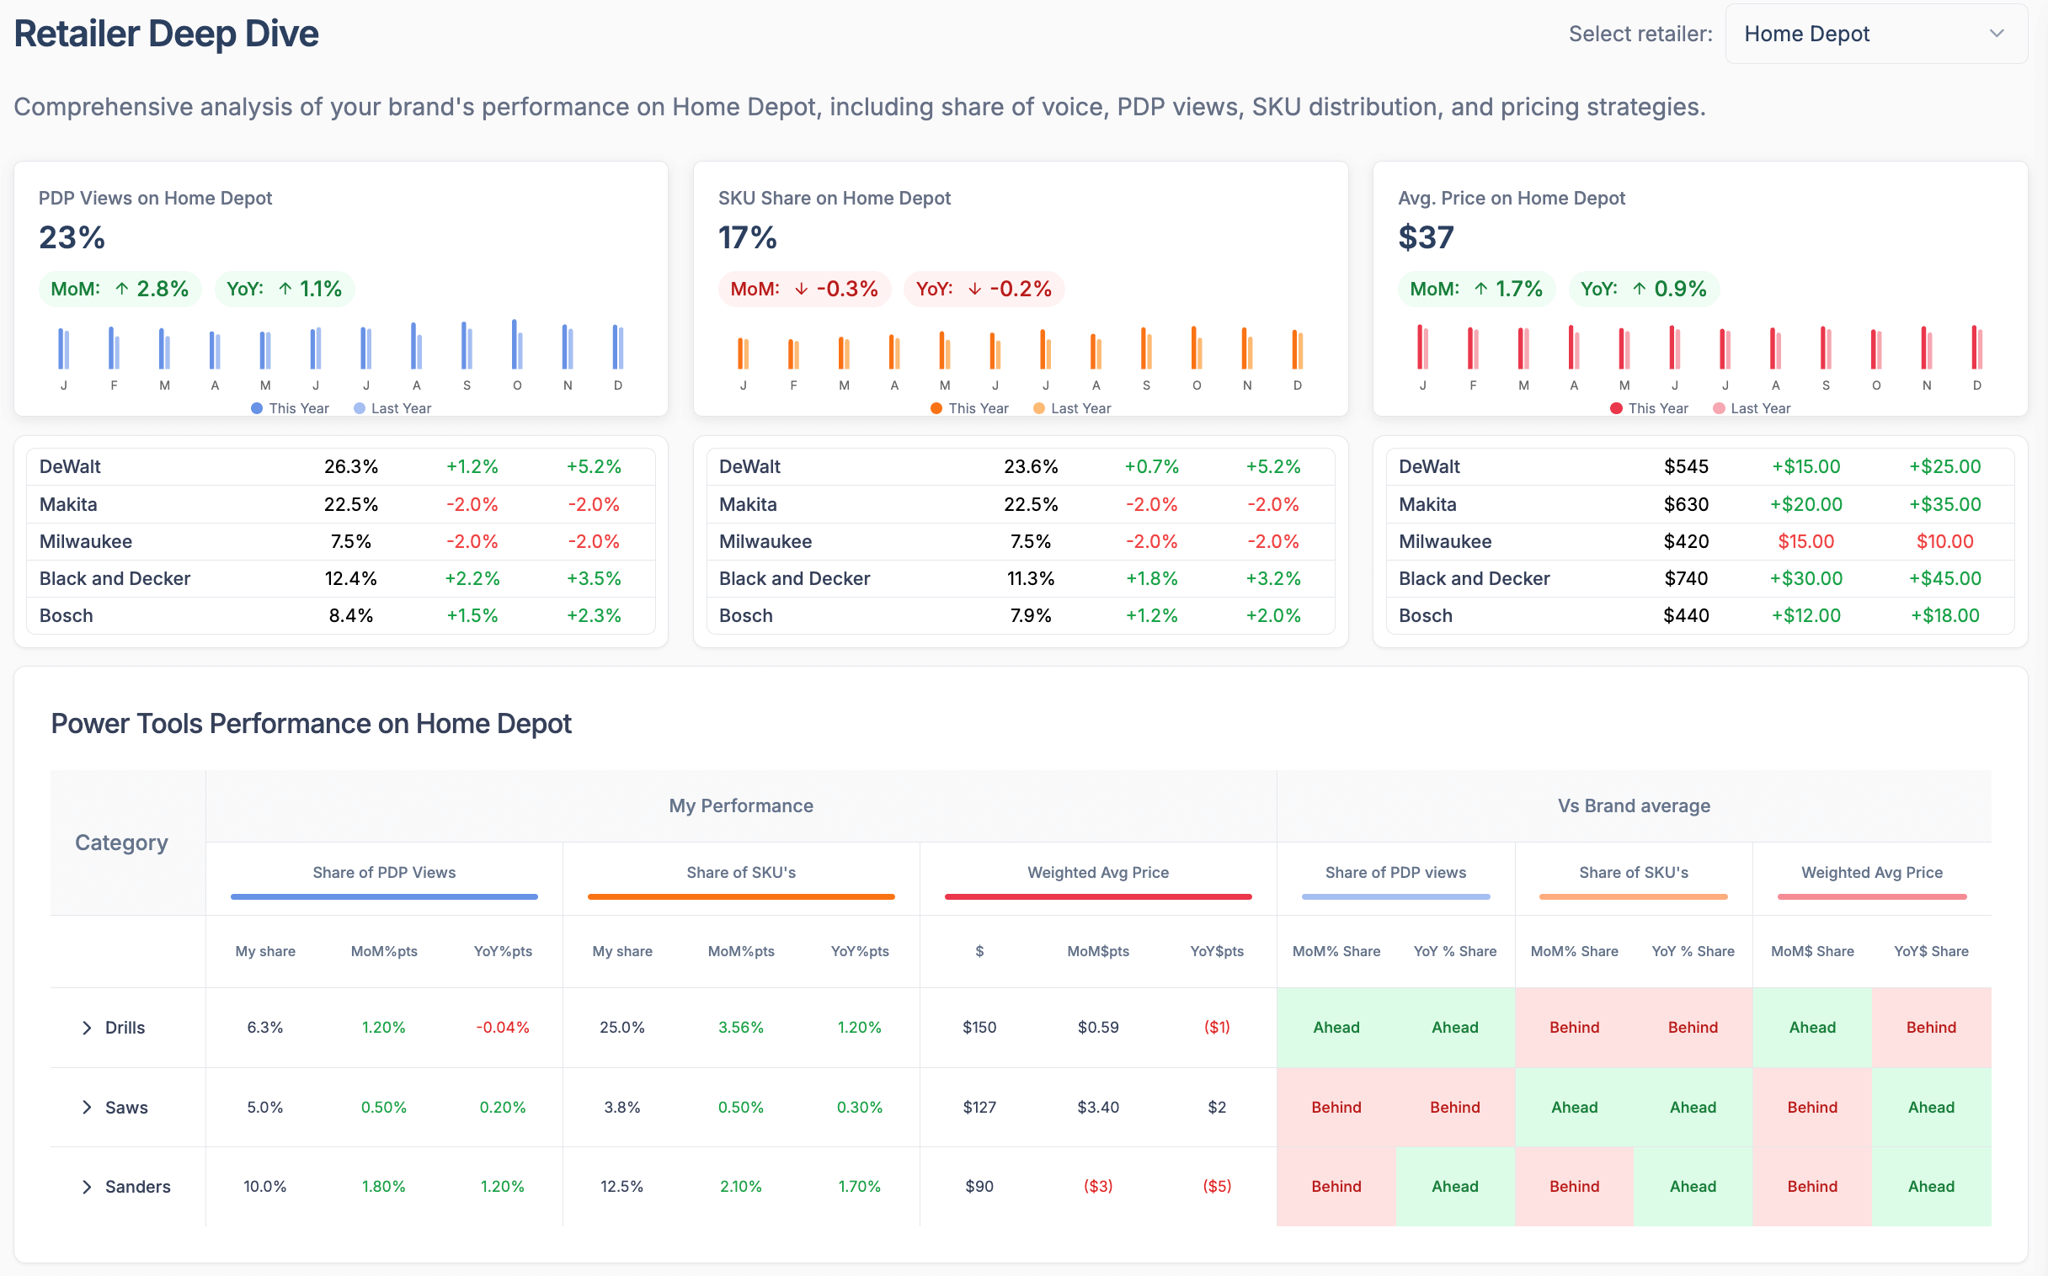This screenshot has width=2048, height=1276.
Task: Click the MoM up-arrow badge on PDP Views card
Action: pos(119,289)
